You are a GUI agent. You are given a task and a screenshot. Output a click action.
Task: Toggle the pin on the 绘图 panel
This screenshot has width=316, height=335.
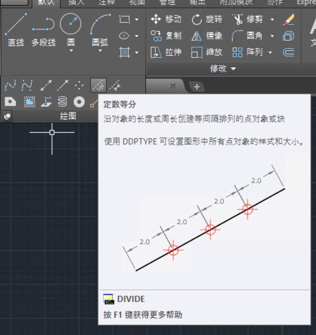[x=7, y=117]
